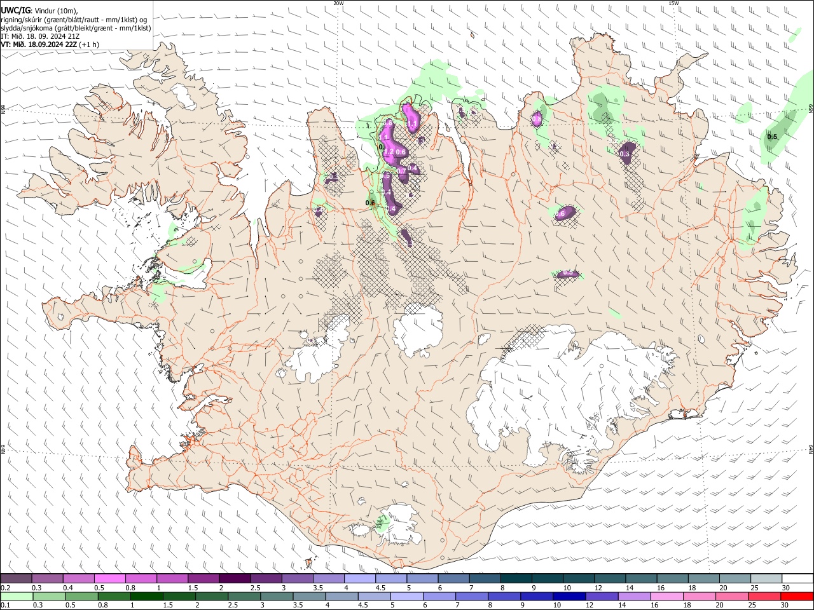Select lower legend violet swatch 12 to 14

tap(601, 596)
